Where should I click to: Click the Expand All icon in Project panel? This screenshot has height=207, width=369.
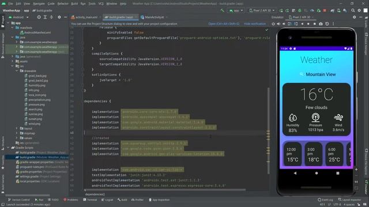[45, 17]
